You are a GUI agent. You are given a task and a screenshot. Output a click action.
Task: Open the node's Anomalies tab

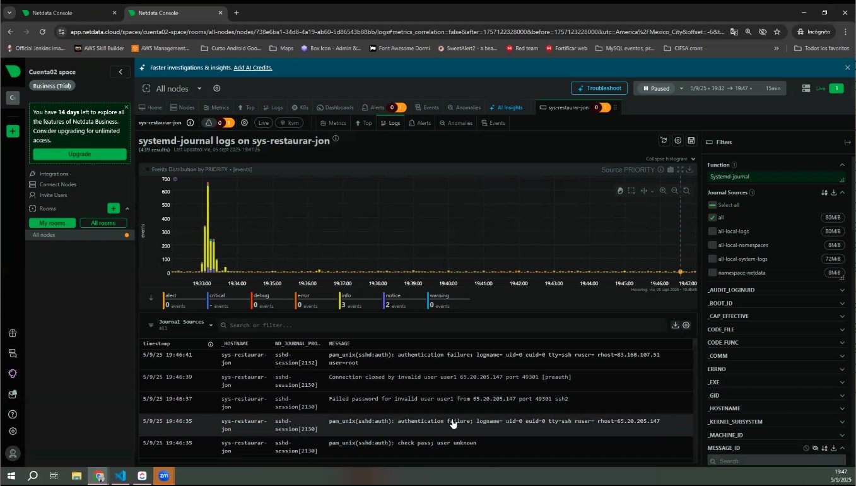(456, 123)
